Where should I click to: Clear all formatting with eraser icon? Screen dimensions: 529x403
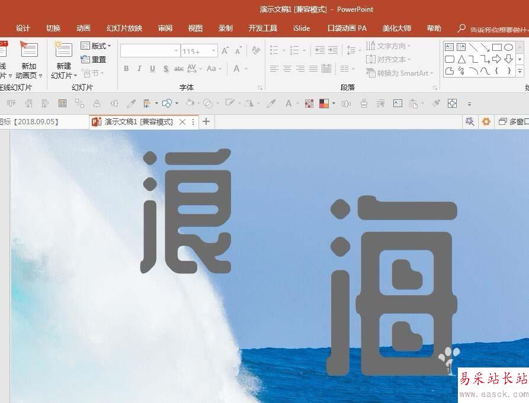coord(256,50)
